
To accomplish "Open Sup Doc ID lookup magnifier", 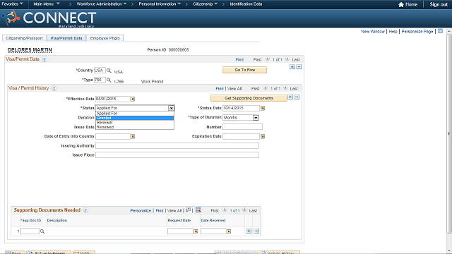I will [42, 231].
